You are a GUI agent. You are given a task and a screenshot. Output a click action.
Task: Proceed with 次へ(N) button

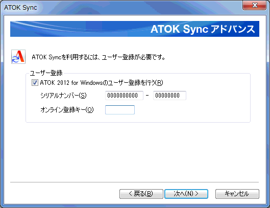pos(186,194)
